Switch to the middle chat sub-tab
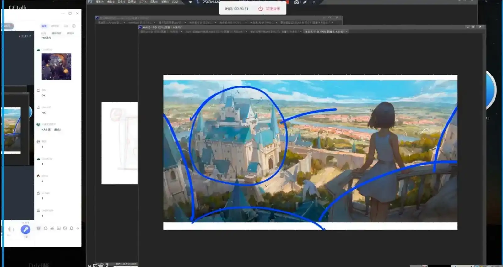Screen dimensions: 503x267 pos(56,33)
